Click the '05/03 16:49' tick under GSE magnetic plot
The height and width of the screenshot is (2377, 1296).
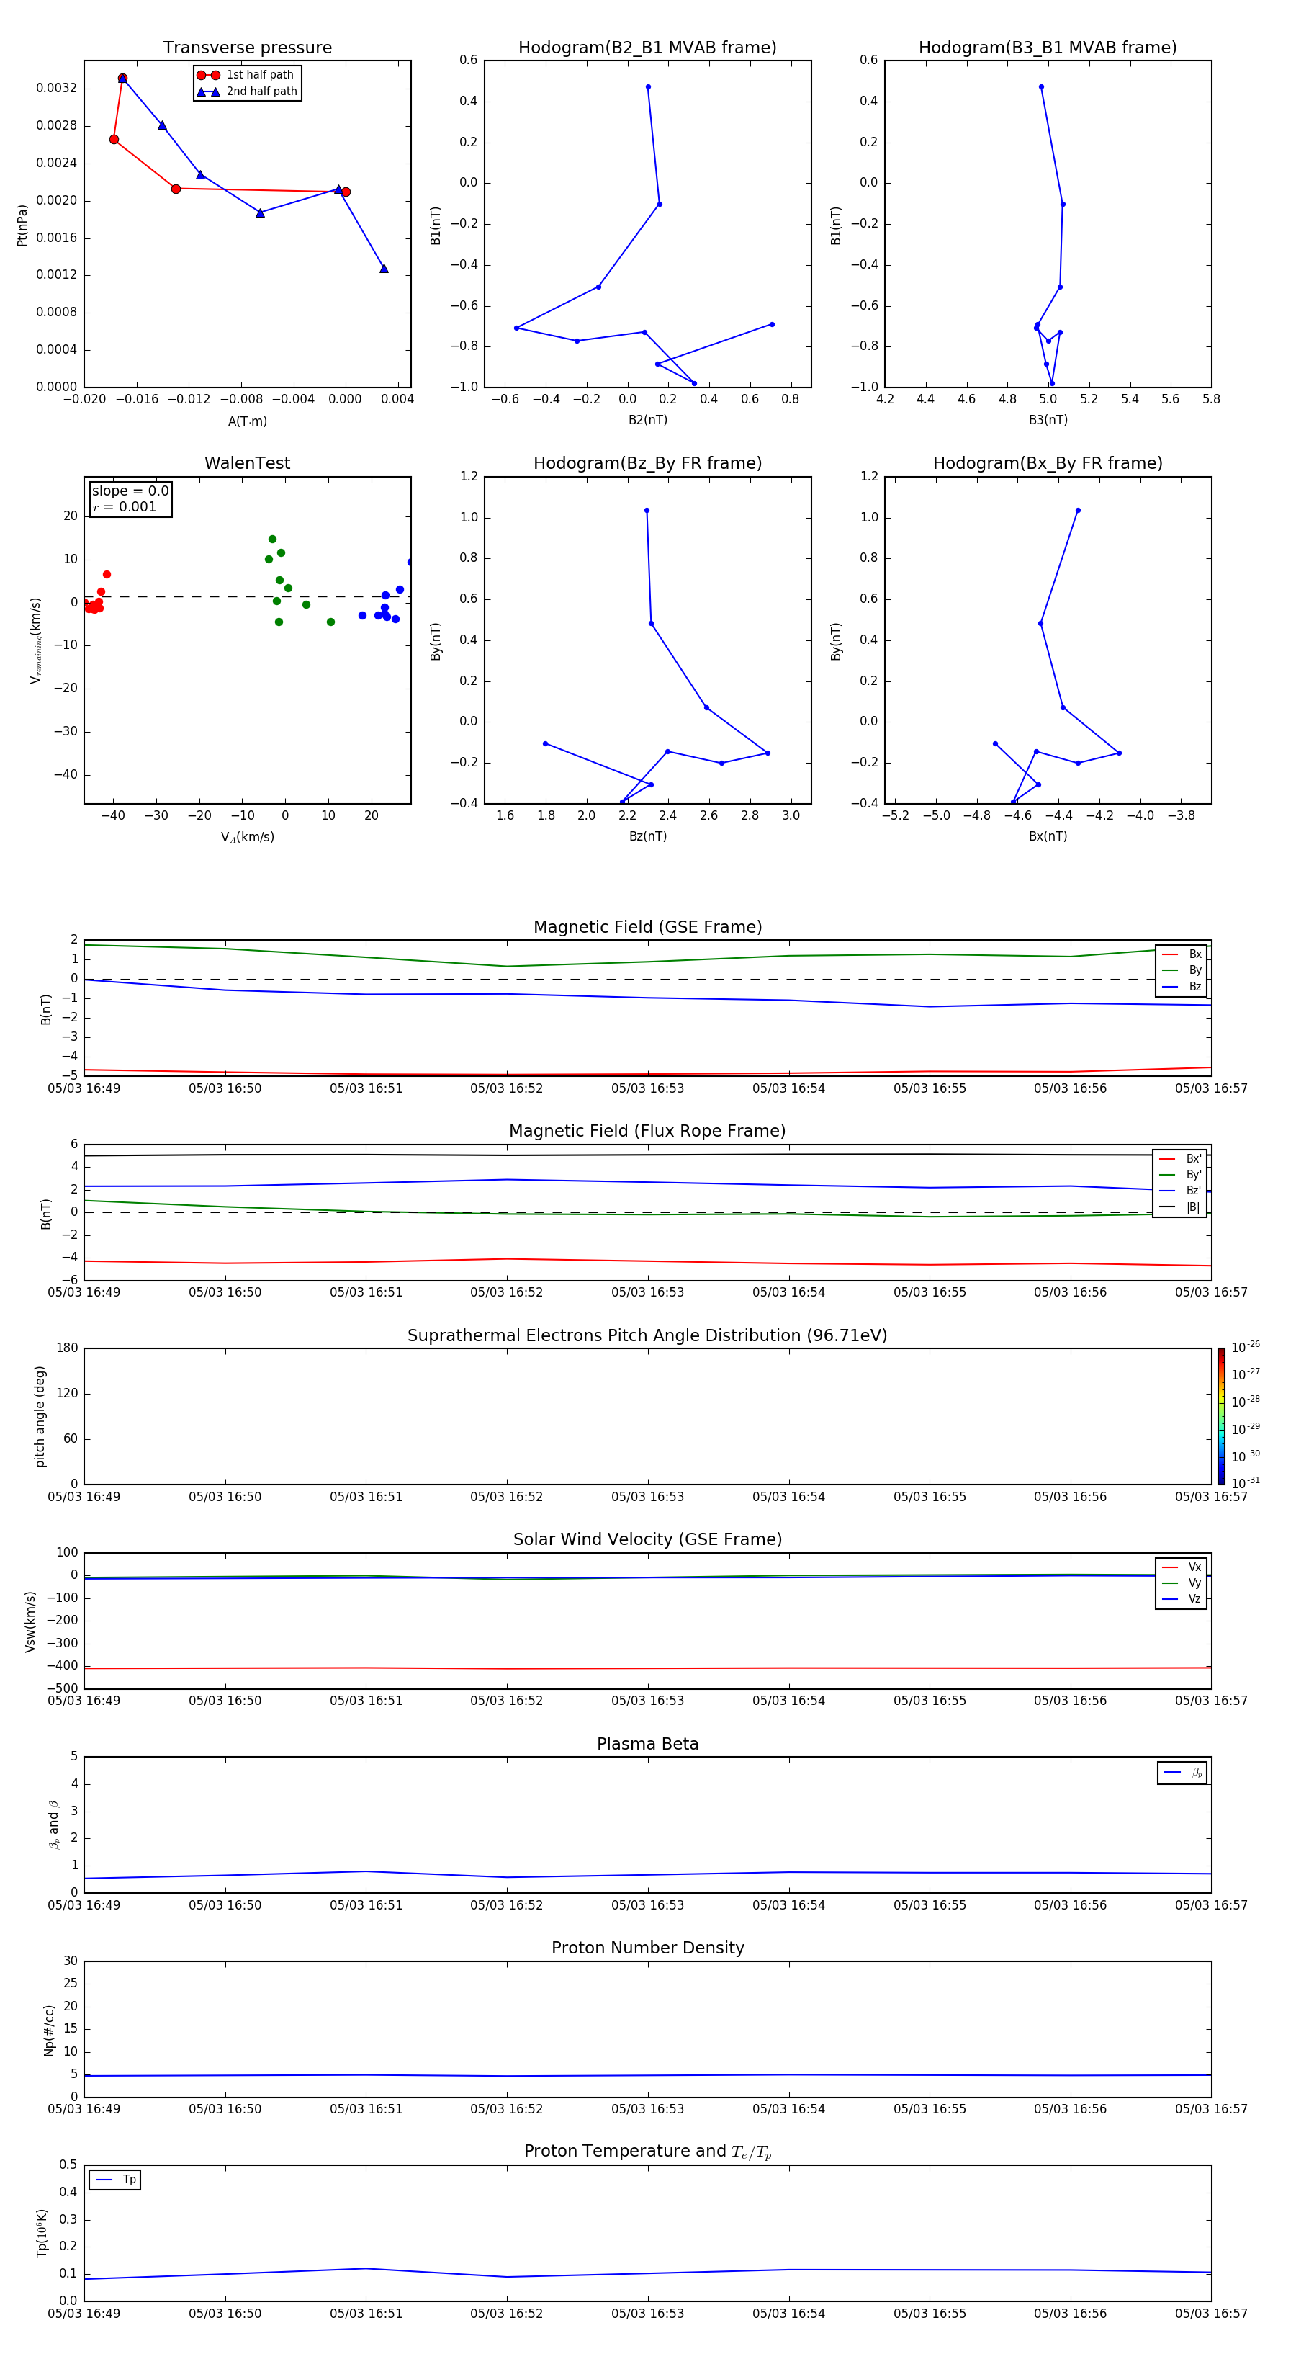84,1088
